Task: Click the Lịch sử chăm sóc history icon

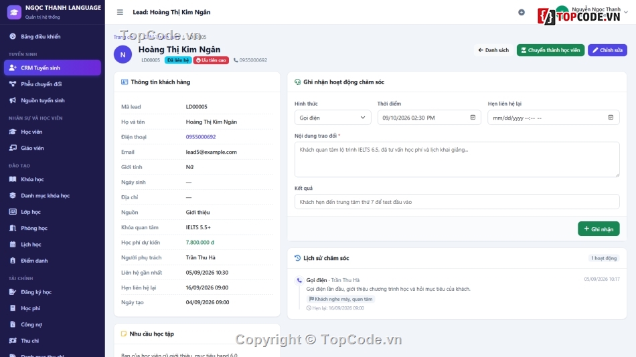Action: 298,258
